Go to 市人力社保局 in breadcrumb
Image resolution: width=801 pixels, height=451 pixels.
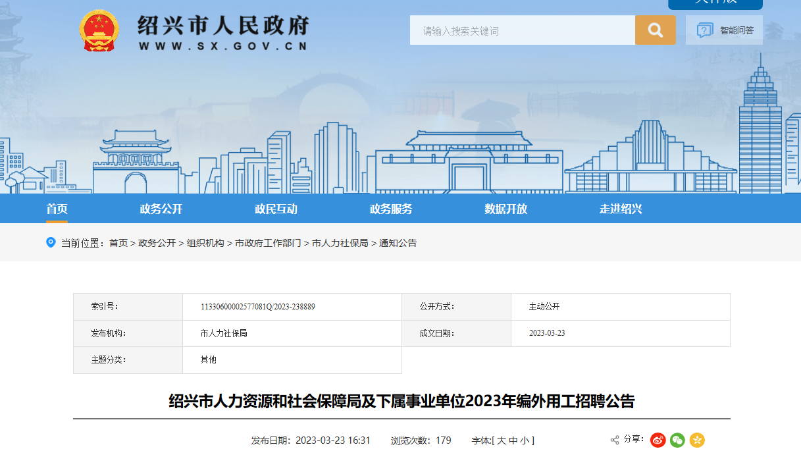coord(340,243)
